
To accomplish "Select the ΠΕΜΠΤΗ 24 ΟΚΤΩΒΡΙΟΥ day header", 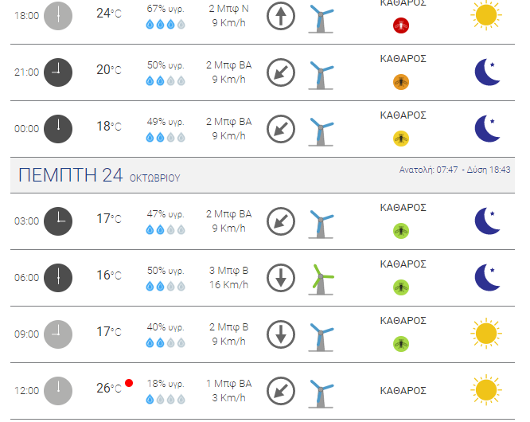I will [x=99, y=175].
